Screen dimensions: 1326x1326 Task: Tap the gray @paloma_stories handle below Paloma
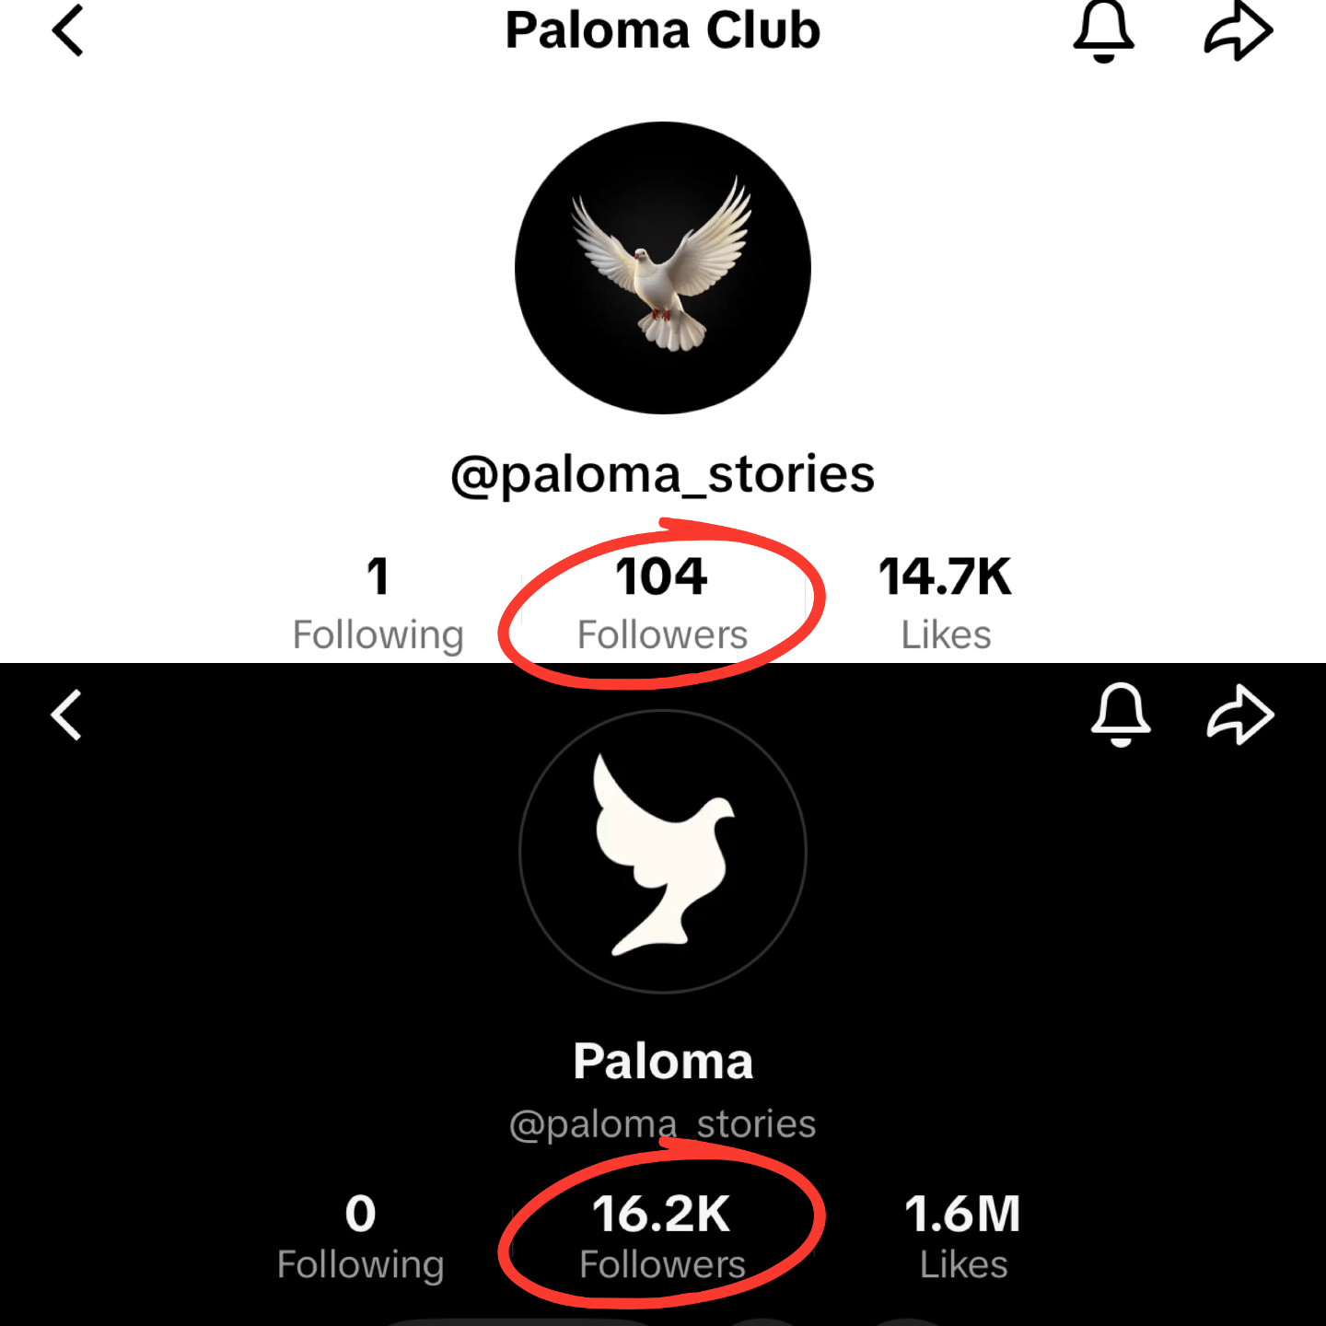[663, 1124]
